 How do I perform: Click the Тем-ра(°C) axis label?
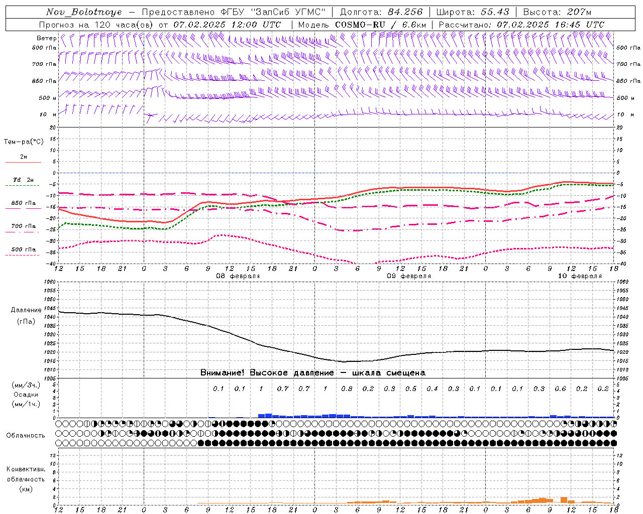(x=24, y=142)
